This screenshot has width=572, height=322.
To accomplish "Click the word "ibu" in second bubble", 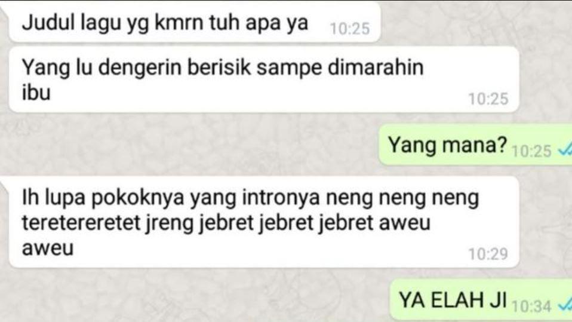I will [36, 92].
